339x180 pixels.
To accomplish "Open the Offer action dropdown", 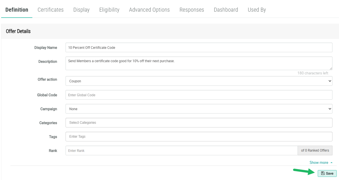I will pos(199,81).
